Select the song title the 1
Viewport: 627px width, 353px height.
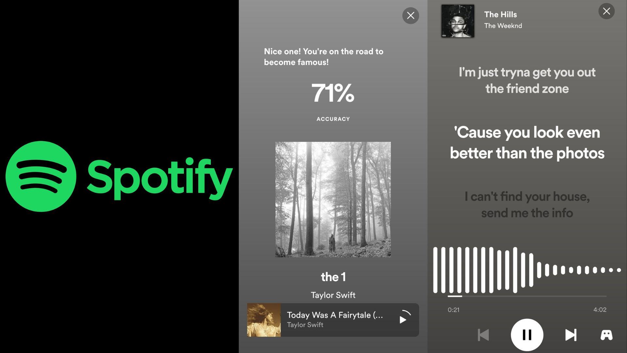[x=333, y=277]
